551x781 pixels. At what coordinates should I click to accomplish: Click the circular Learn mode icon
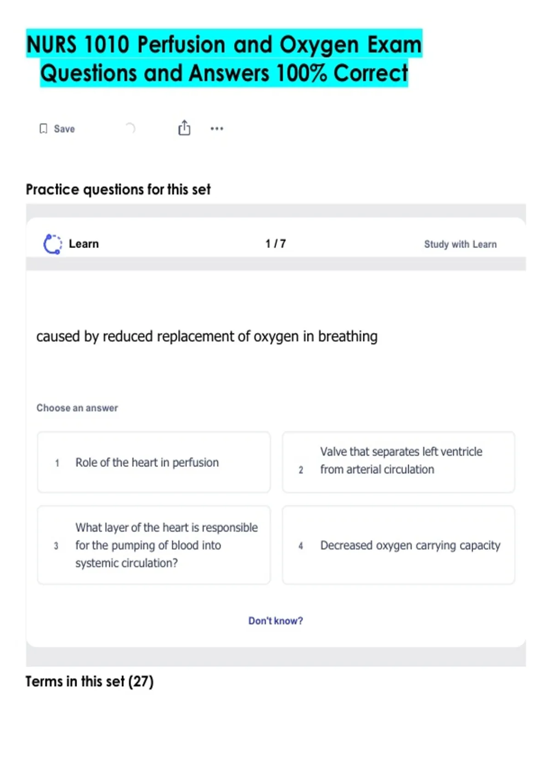click(52, 244)
